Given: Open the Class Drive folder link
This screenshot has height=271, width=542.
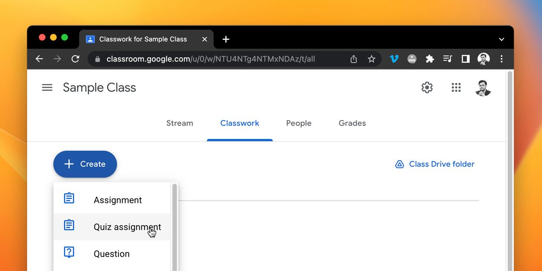Looking at the screenshot, I should tap(435, 164).
